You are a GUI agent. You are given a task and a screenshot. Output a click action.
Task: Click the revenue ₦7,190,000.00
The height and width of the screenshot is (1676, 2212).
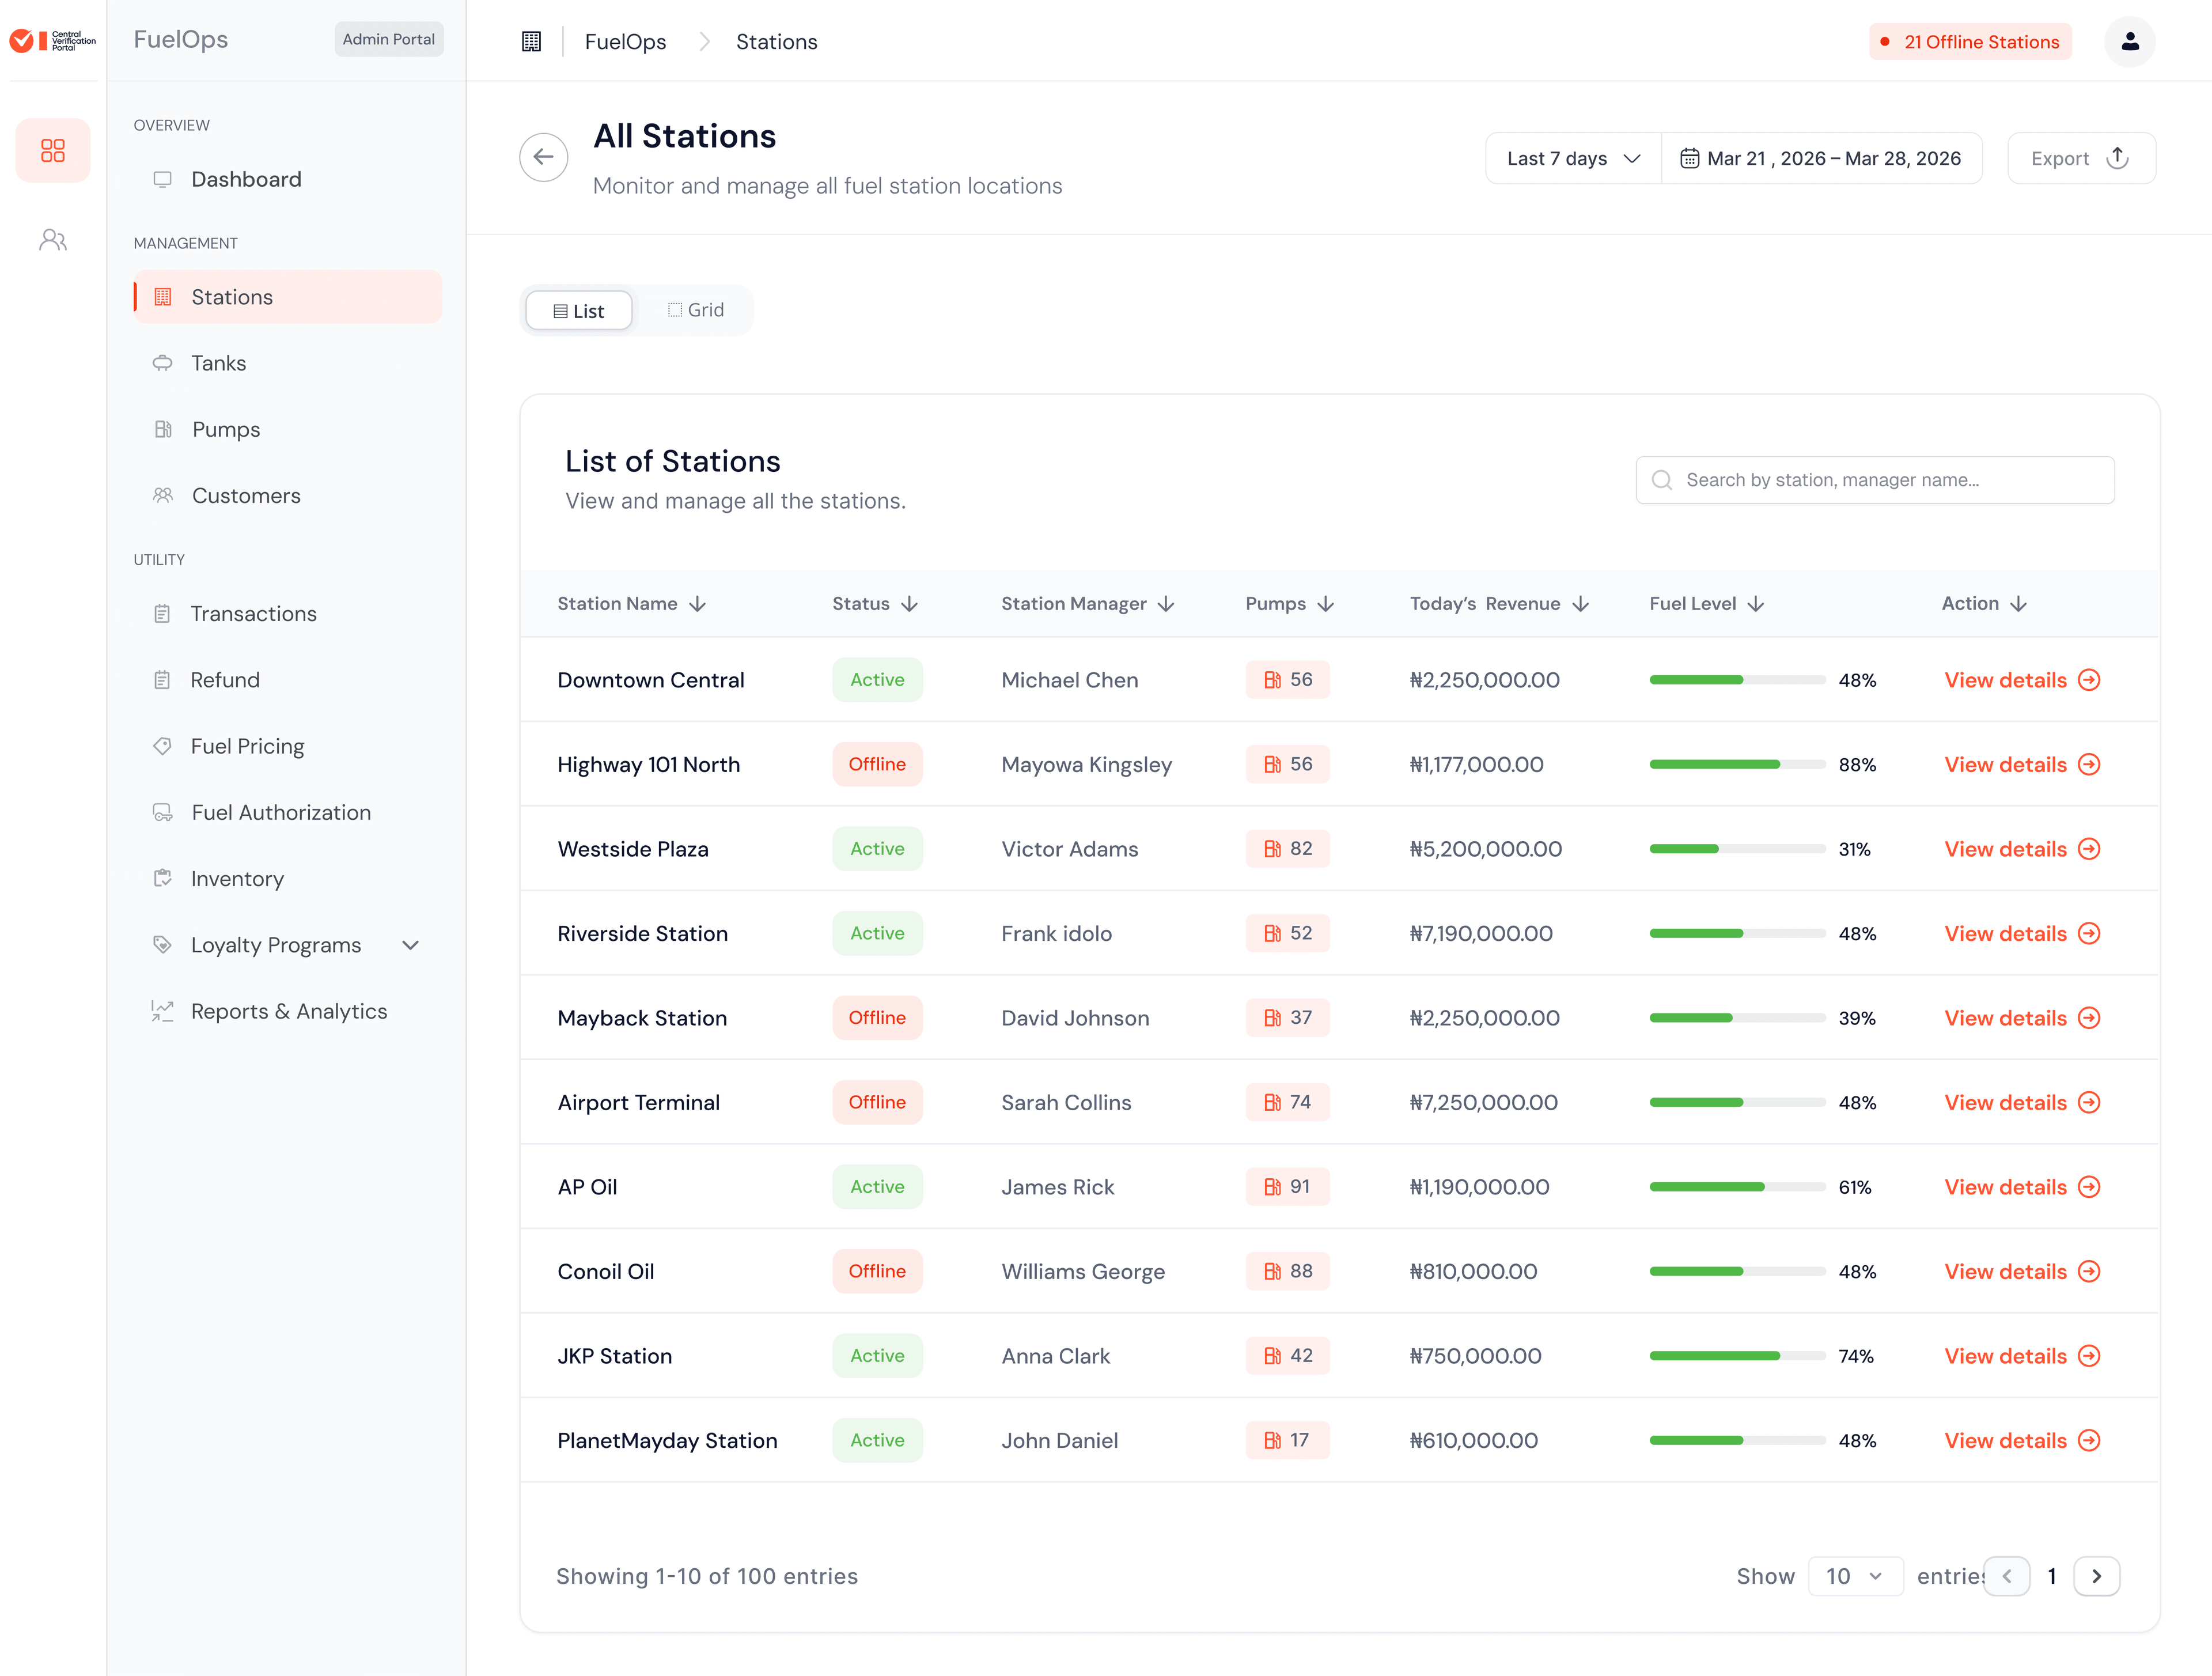1481,933
